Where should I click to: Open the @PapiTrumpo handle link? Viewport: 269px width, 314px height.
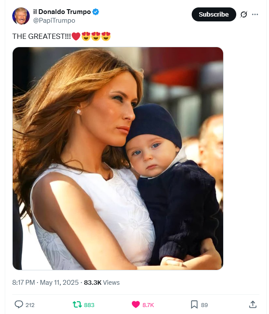click(x=54, y=21)
